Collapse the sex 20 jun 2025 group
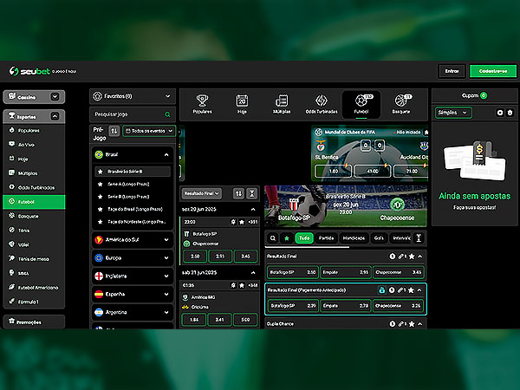The image size is (520, 390). [x=253, y=209]
